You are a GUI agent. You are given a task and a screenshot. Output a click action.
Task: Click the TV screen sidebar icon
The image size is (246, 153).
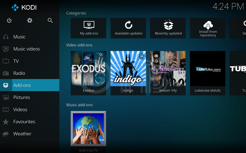coord(6,61)
